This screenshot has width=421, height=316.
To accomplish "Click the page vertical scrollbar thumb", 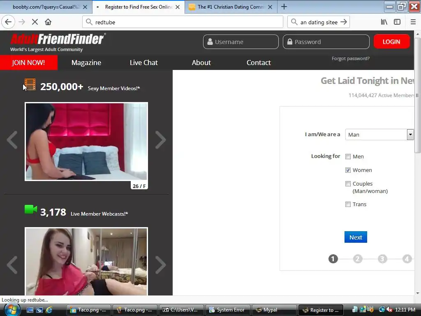I will click(x=418, y=95).
